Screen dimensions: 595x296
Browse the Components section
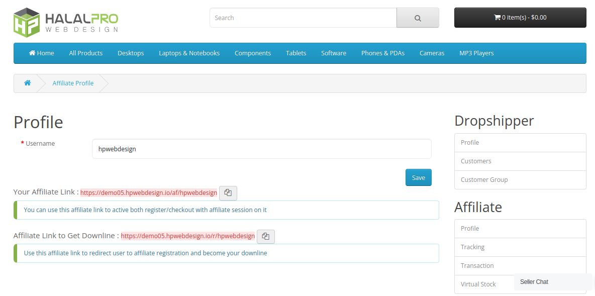252,53
